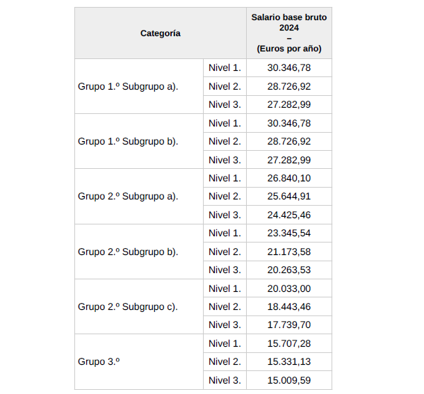
Task: Click the Salario base bruto 2024 header
Action: (x=288, y=33)
